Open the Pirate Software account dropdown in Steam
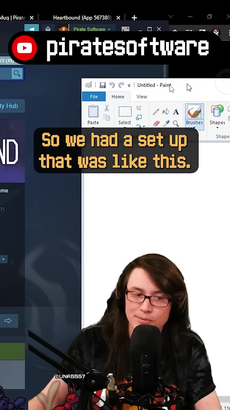 pos(91,29)
